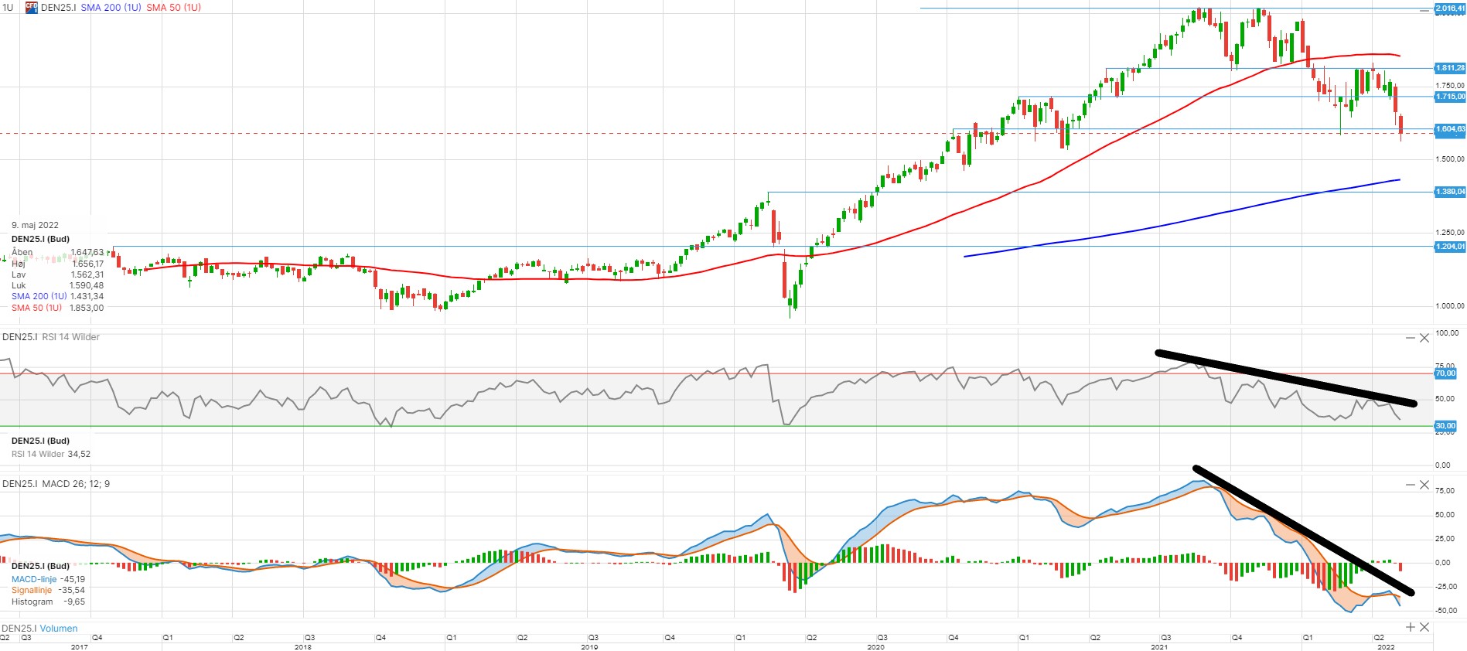The width and height of the screenshot is (1467, 651).
Task: Close the RSI 14 Wilder panel
Action: (1424, 338)
